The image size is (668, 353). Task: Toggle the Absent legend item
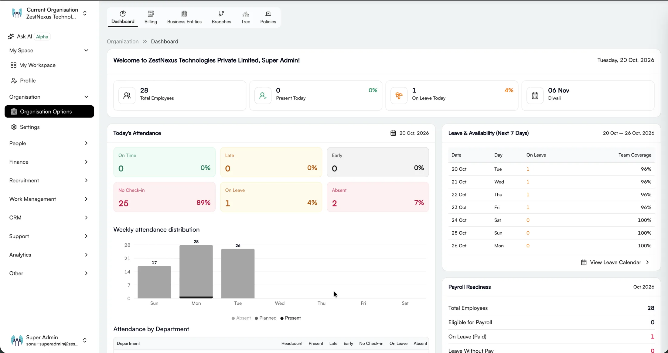point(241,318)
